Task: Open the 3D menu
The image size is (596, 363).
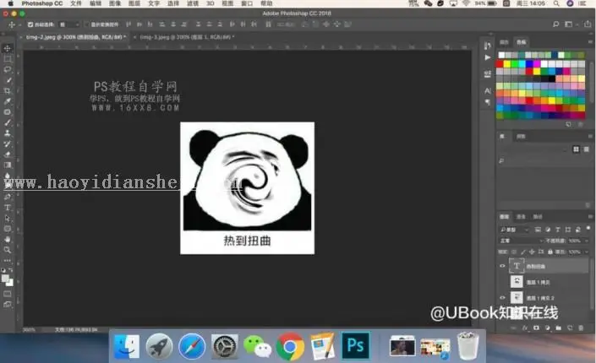Action: pyautogui.click(x=211, y=3)
